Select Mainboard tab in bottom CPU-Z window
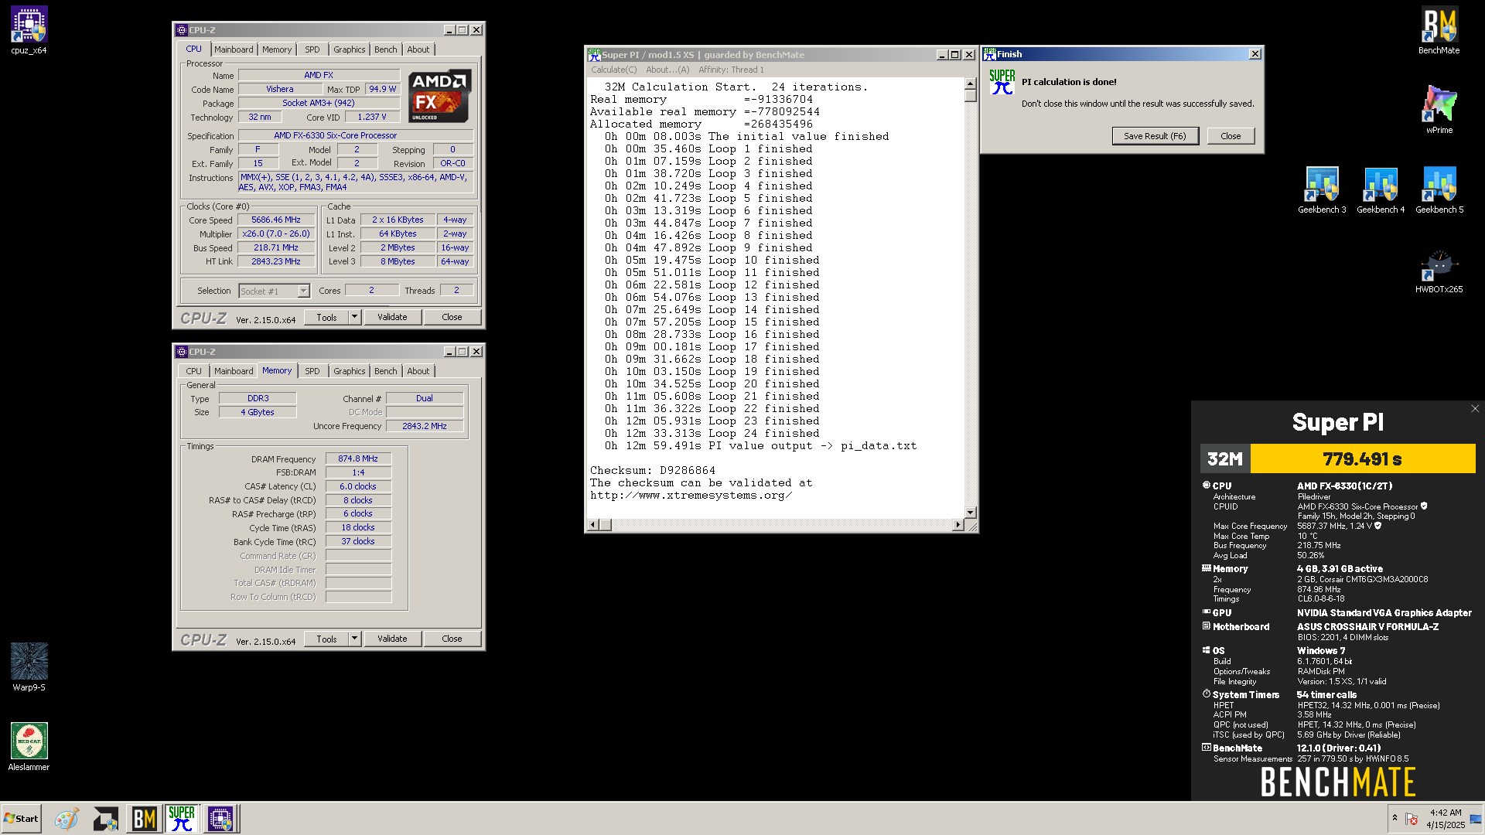 point(234,371)
